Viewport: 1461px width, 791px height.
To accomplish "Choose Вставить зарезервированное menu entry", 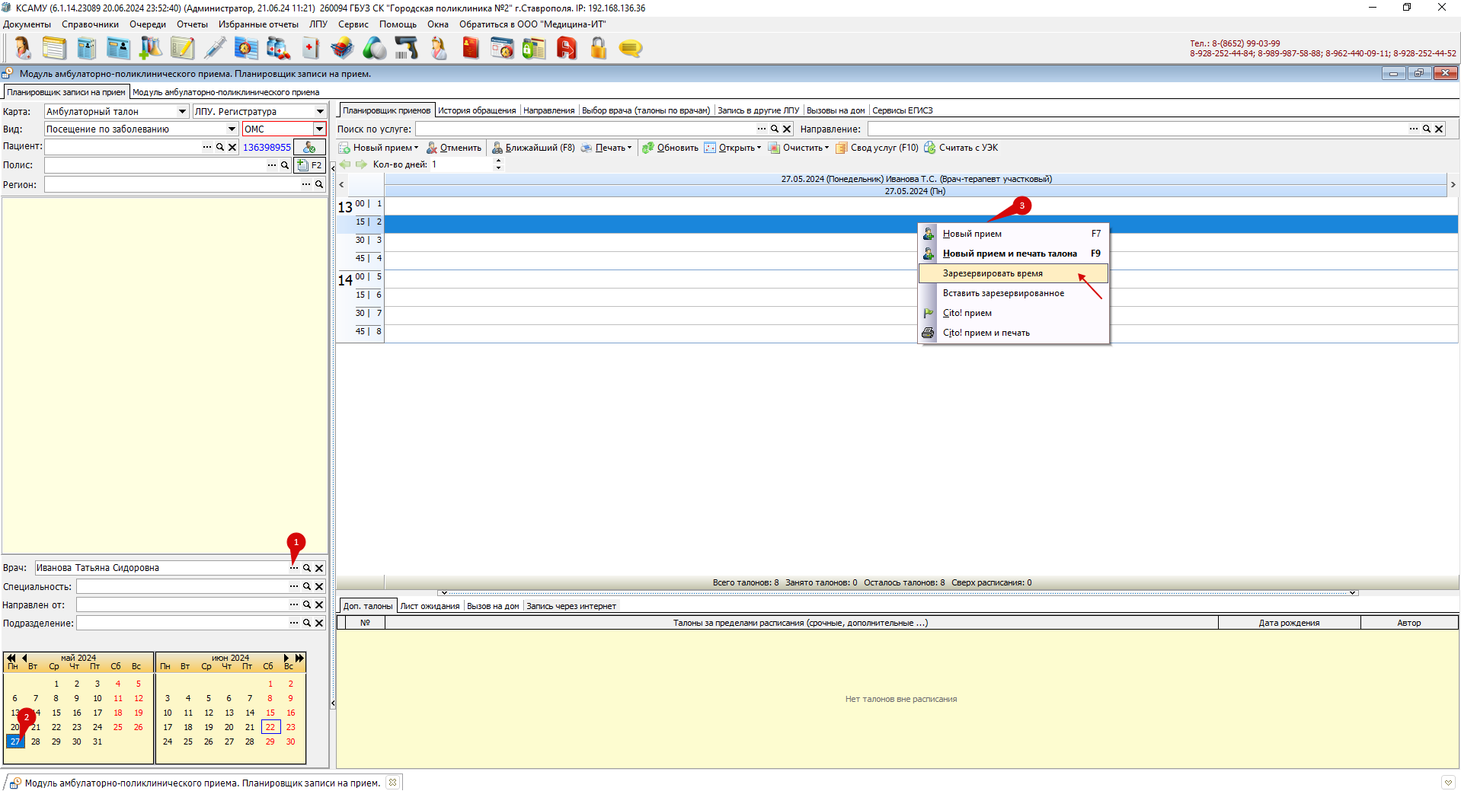I will (x=1013, y=293).
